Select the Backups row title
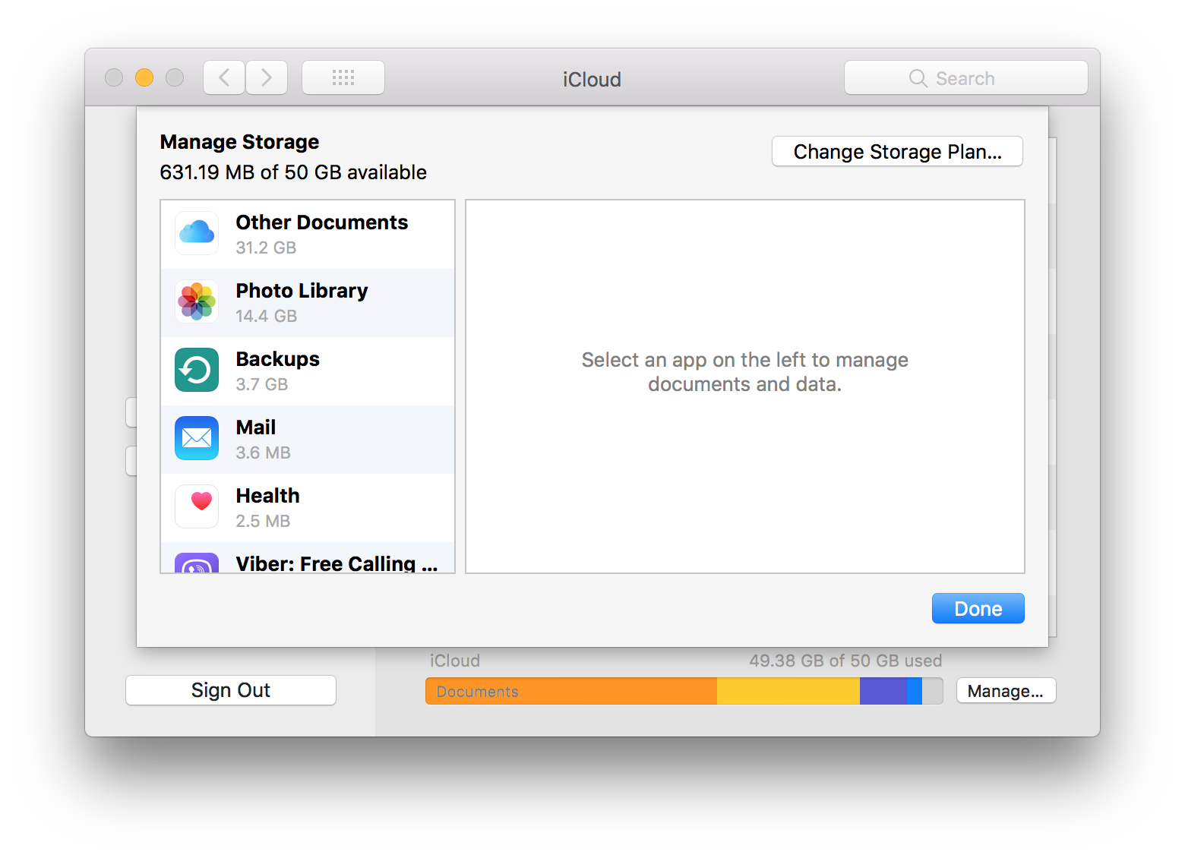Screen dimensions: 1185x858 click(x=278, y=359)
